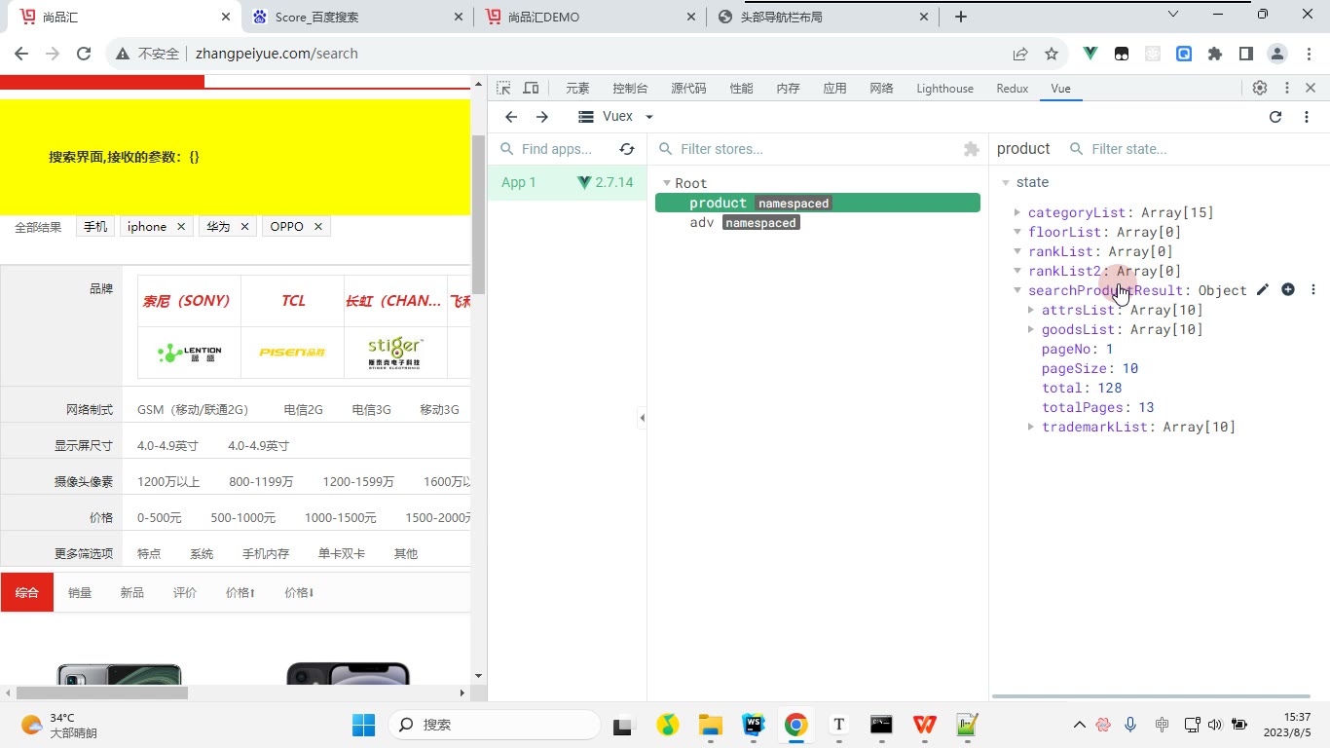The width and height of the screenshot is (1330, 748).
Task: Collapse the Root store tree
Action: 667,183
